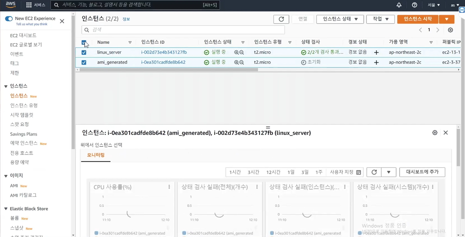
Task: Zoom in on linux_server state
Action: point(236,52)
